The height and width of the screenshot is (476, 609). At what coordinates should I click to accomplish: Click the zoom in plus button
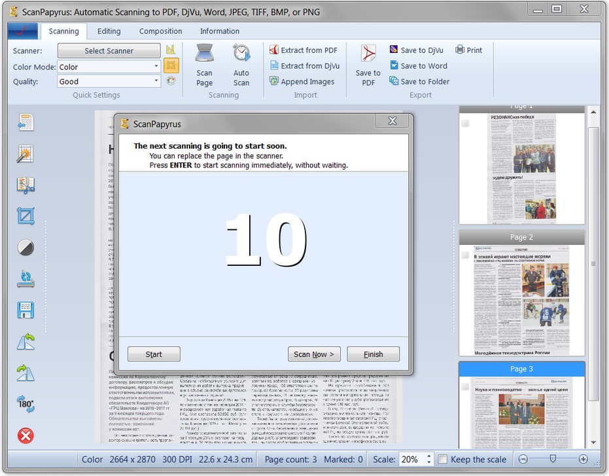pos(583,459)
